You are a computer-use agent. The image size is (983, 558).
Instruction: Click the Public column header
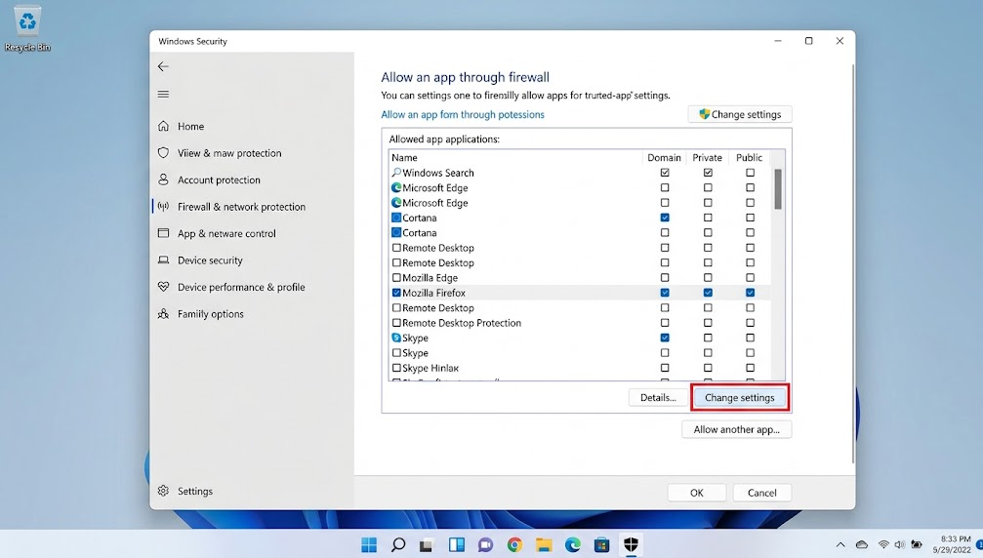pos(749,157)
